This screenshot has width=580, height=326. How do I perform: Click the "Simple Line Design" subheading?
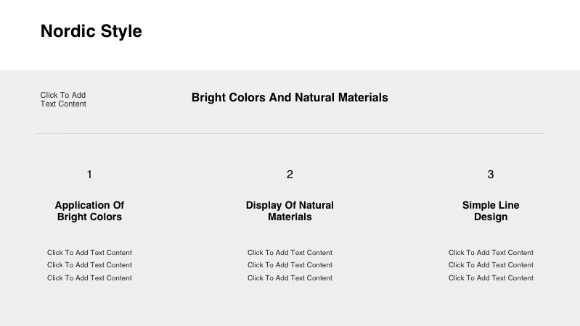click(491, 211)
